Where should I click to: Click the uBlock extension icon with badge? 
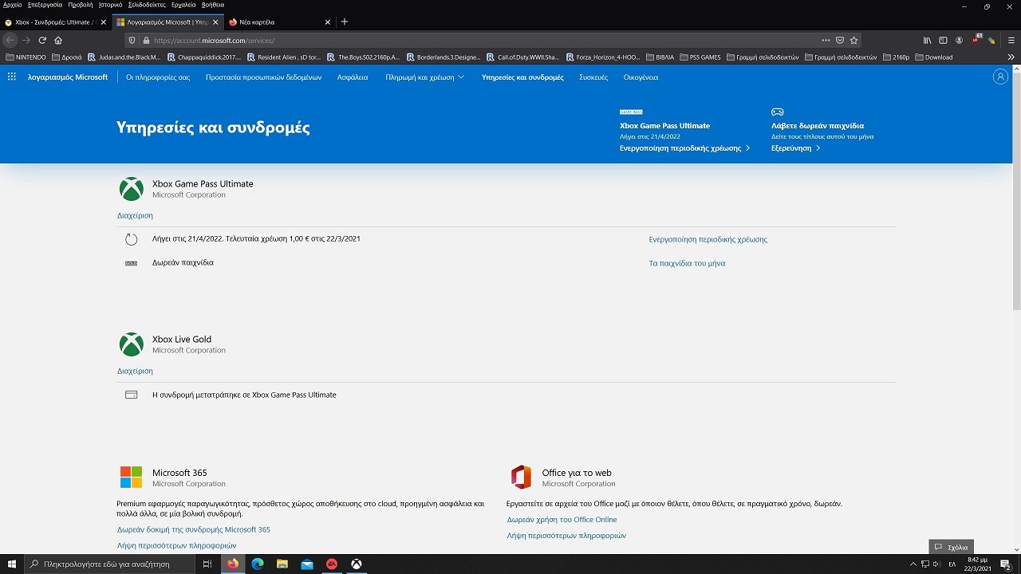pyautogui.click(x=976, y=39)
